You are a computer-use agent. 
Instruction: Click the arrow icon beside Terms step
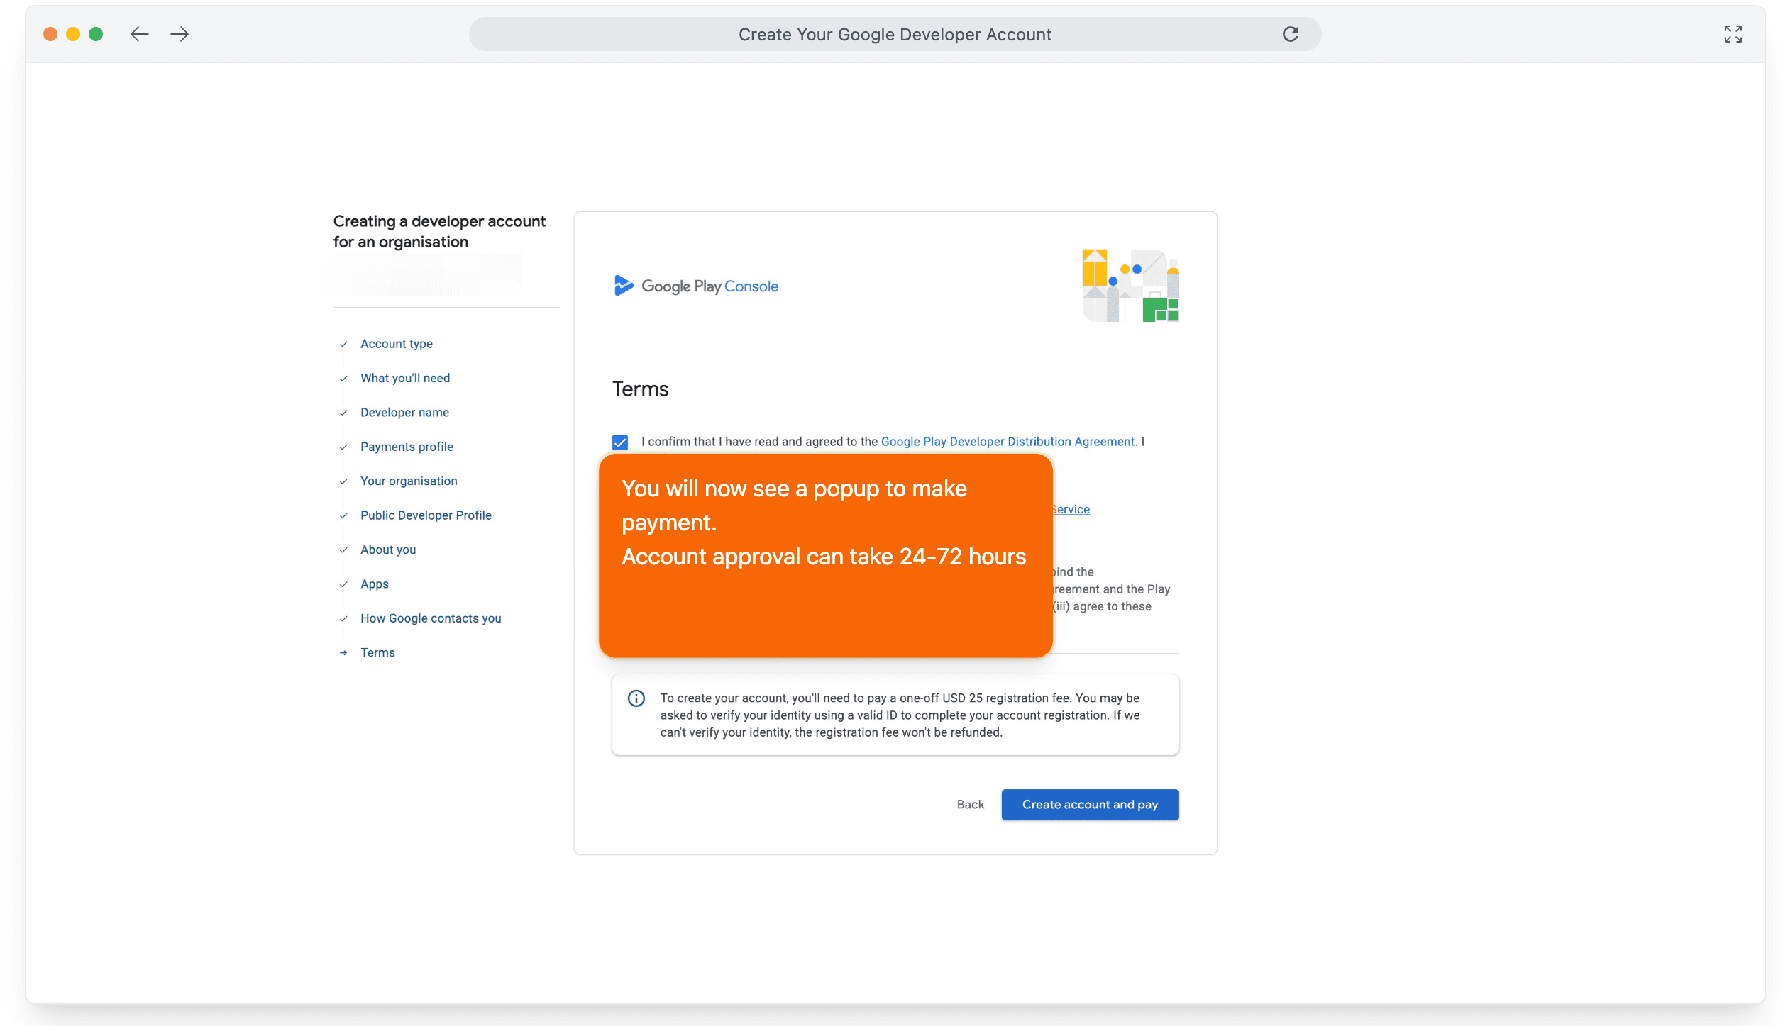pos(343,653)
